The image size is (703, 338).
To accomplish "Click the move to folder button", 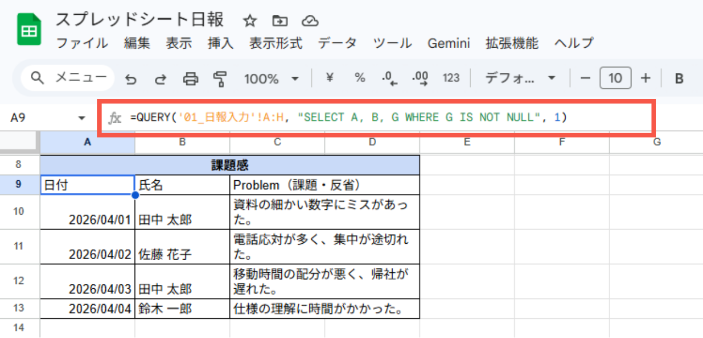I will point(280,20).
